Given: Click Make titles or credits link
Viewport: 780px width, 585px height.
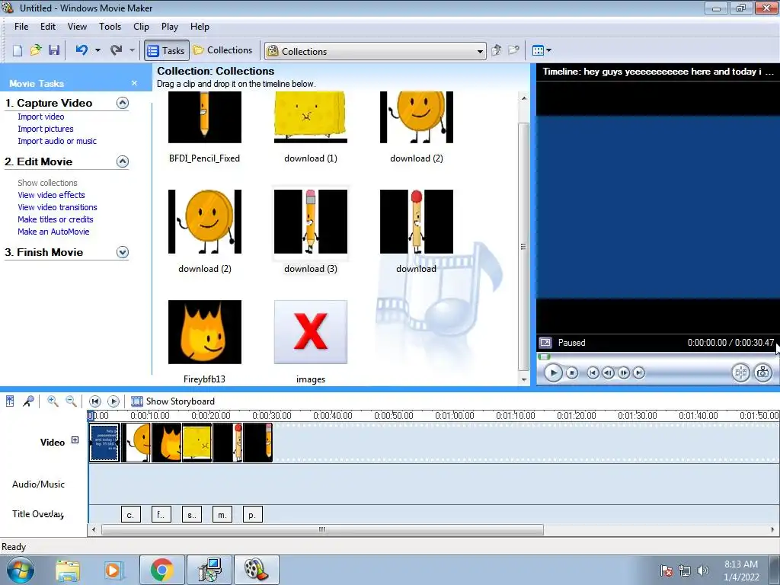Looking at the screenshot, I should [55, 219].
